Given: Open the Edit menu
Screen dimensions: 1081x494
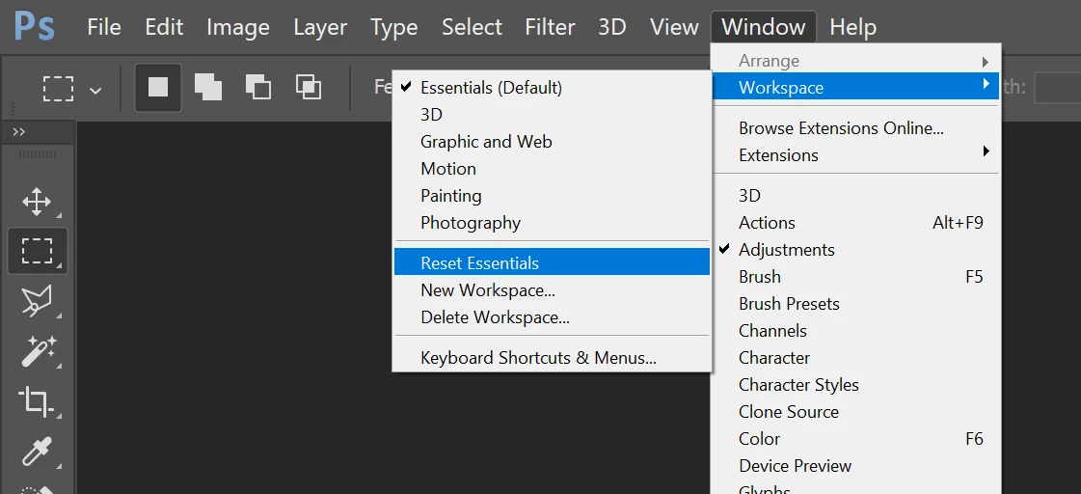Looking at the screenshot, I should pyautogui.click(x=163, y=27).
